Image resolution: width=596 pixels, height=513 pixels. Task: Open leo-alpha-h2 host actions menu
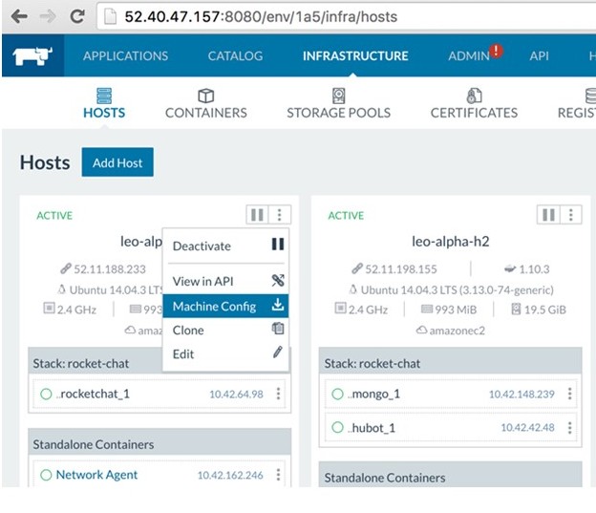571,215
